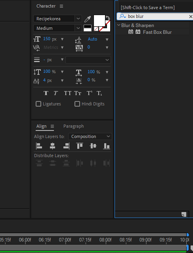Image resolution: width=193 pixels, height=253 pixels.
Task: Toggle Small Caps style
Action: (x=78, y=93)
